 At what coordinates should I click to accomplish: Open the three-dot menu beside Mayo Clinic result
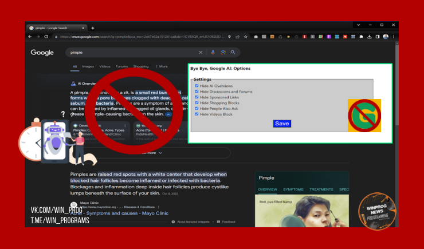tap(159, 207)
